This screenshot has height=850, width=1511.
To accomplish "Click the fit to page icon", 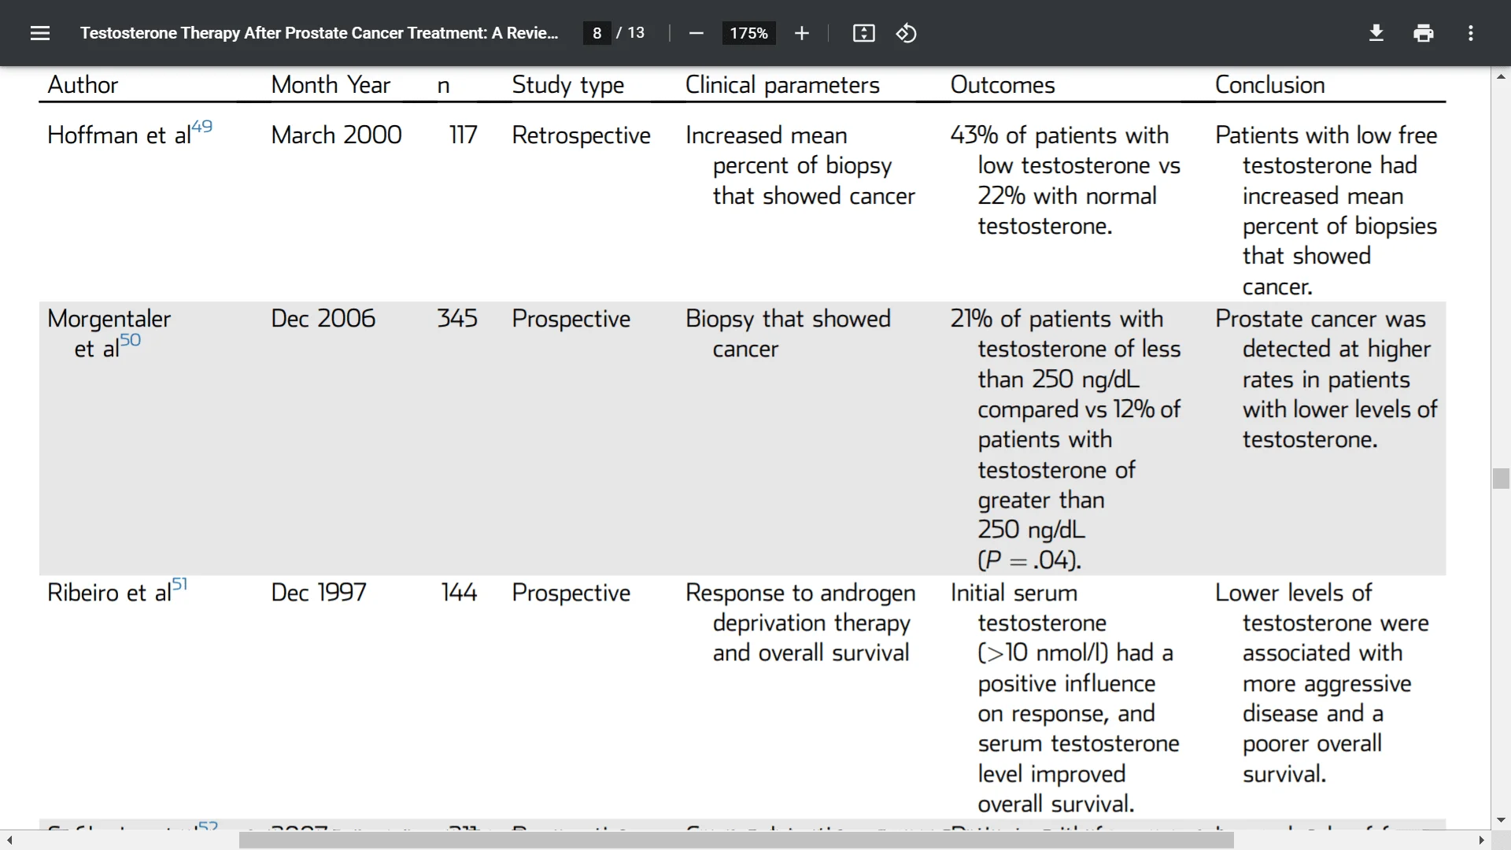I will [x=863, y=33].
